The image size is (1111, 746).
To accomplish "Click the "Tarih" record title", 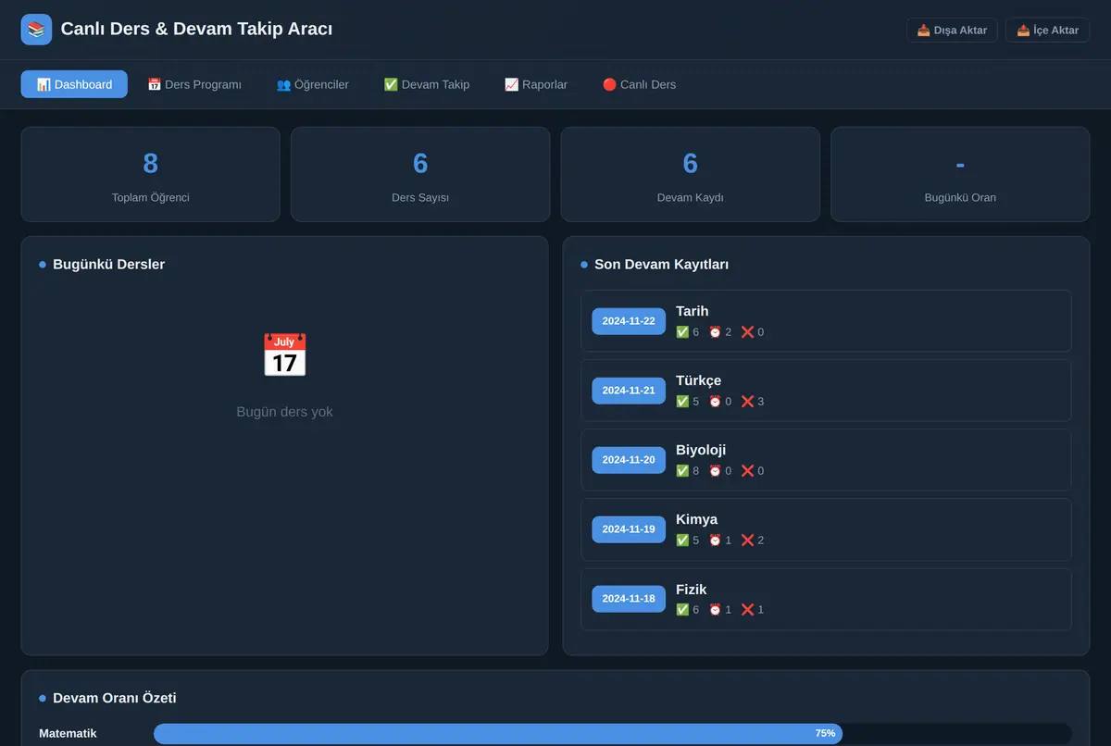I will tap(693, 311).
